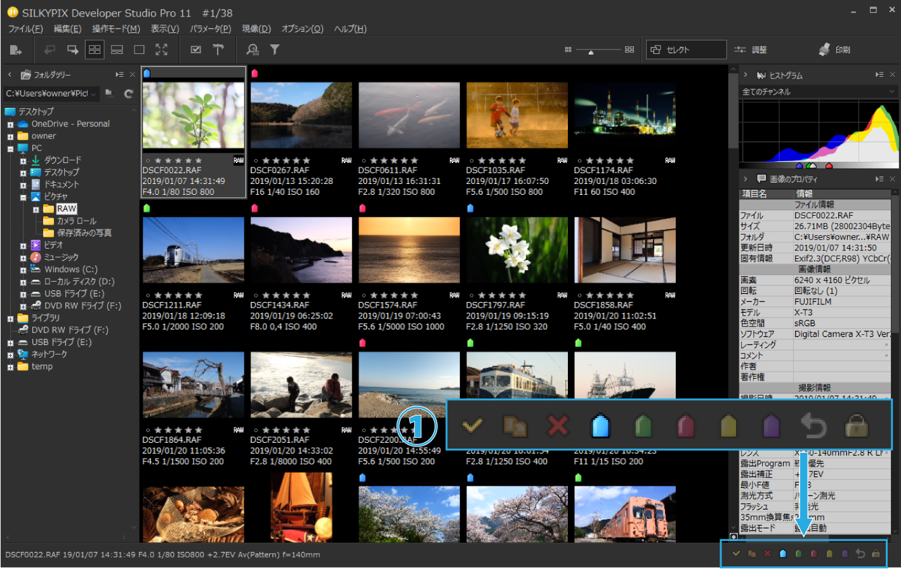The height and width of the screenshot is (569, 901).
Task: Switch to the 印刷 print section
Action: (834, 49)
